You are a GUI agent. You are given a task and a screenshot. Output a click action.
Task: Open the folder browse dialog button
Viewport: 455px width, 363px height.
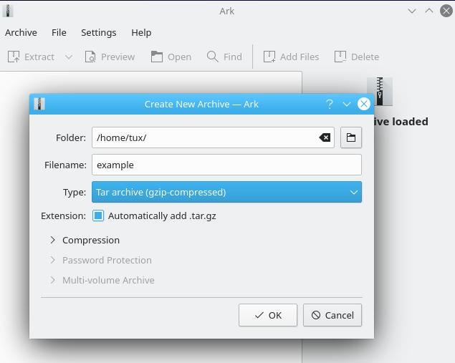point(350,137)
